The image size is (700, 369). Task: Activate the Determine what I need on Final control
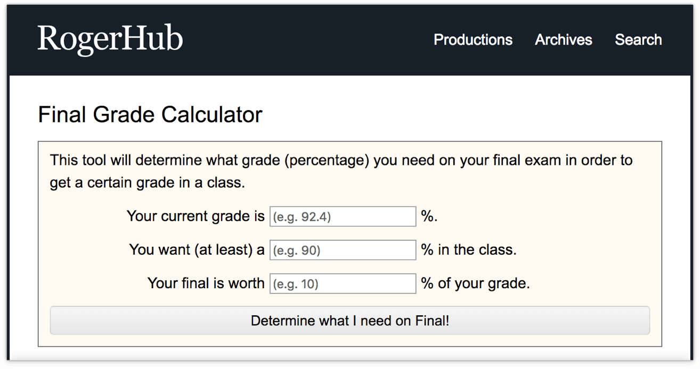(x=349, y=320)
